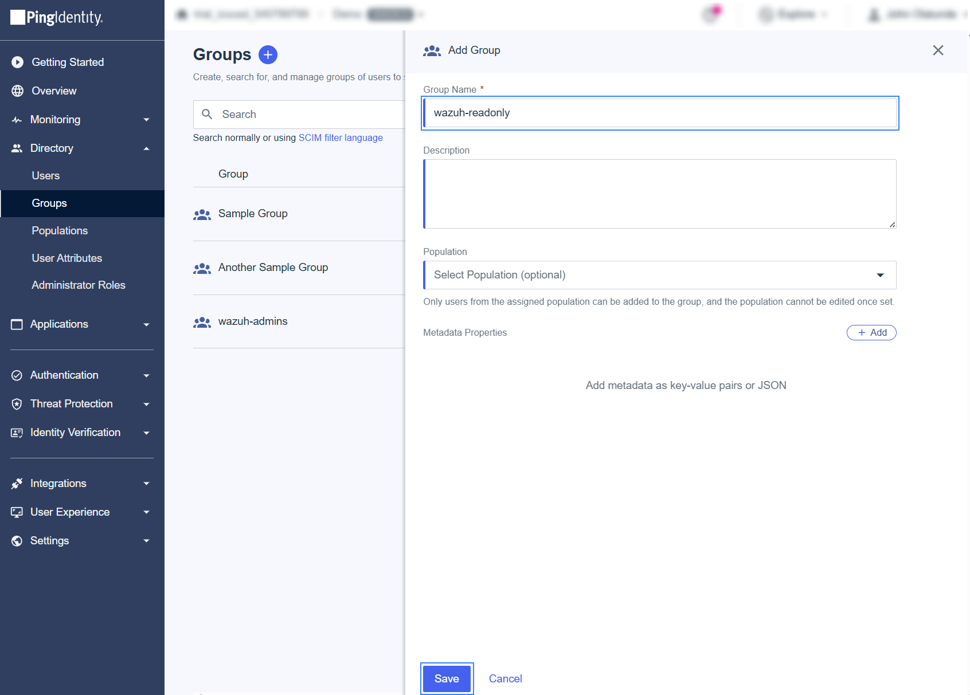Open the SCIM filter language link
This screenshot has height=695, width=970.
click(341, 138)
